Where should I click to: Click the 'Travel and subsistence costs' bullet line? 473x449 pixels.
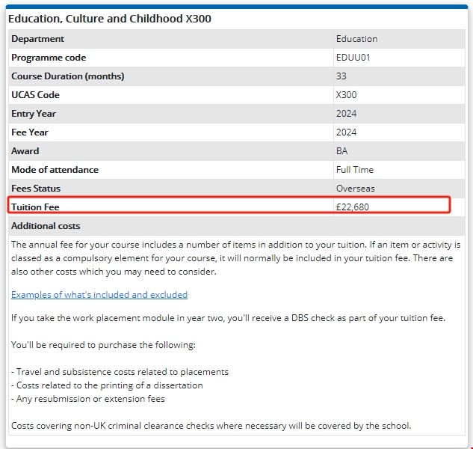coord(120,372)
